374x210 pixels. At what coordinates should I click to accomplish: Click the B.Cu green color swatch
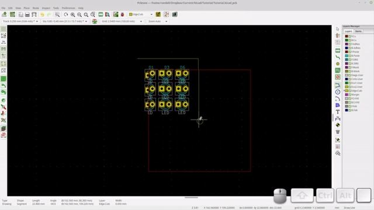point(347,40)
